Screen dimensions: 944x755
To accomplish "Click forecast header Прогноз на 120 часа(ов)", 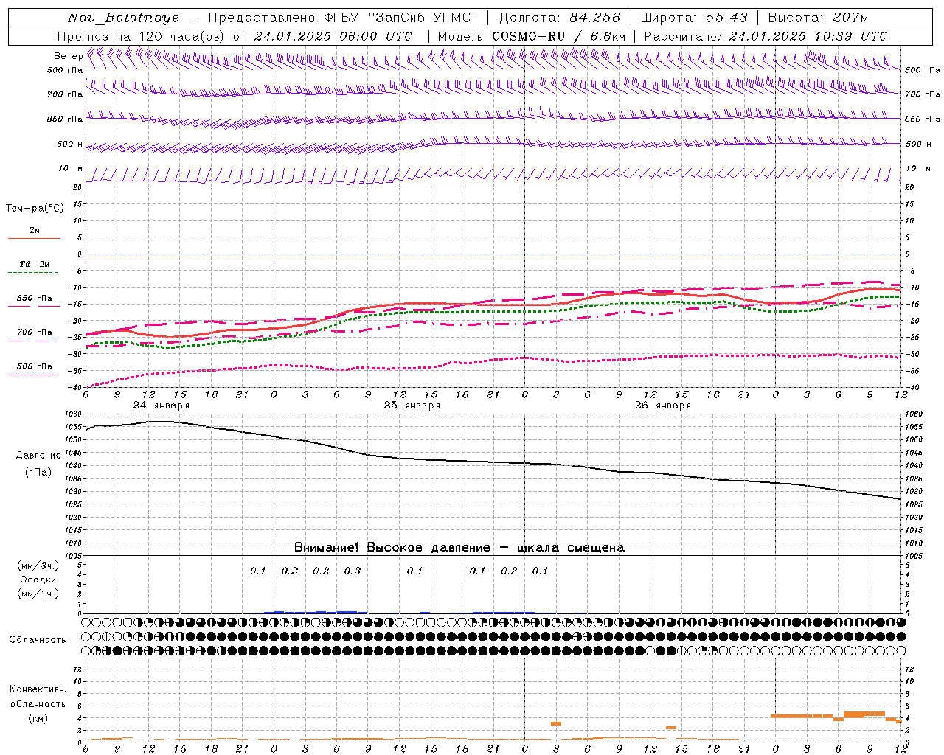I will (x=142, y=36).
